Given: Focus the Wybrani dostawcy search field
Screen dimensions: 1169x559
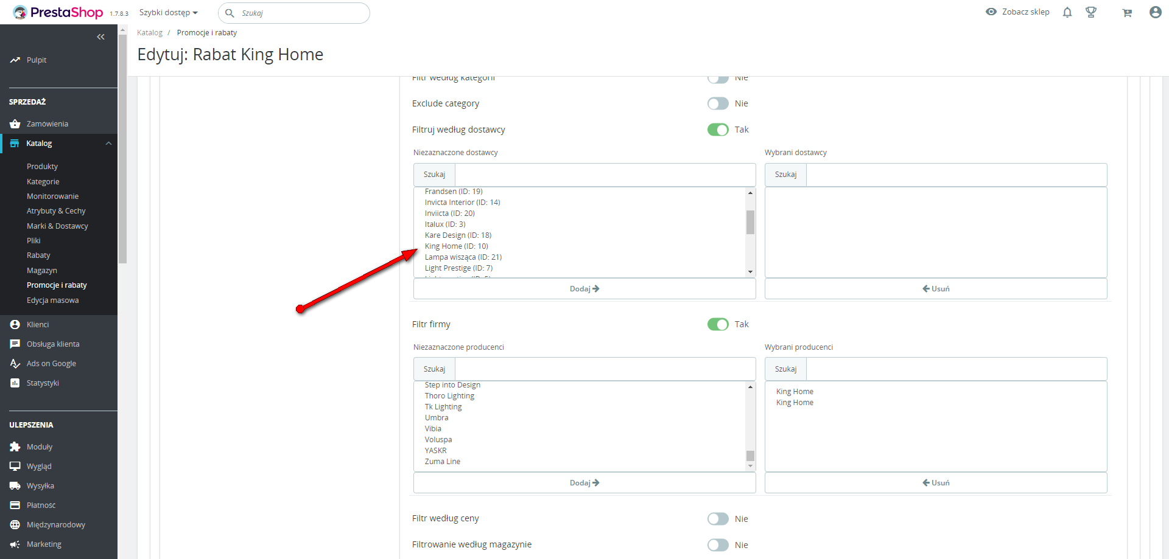Looking at the screenshot, I should tap(957, 175).
